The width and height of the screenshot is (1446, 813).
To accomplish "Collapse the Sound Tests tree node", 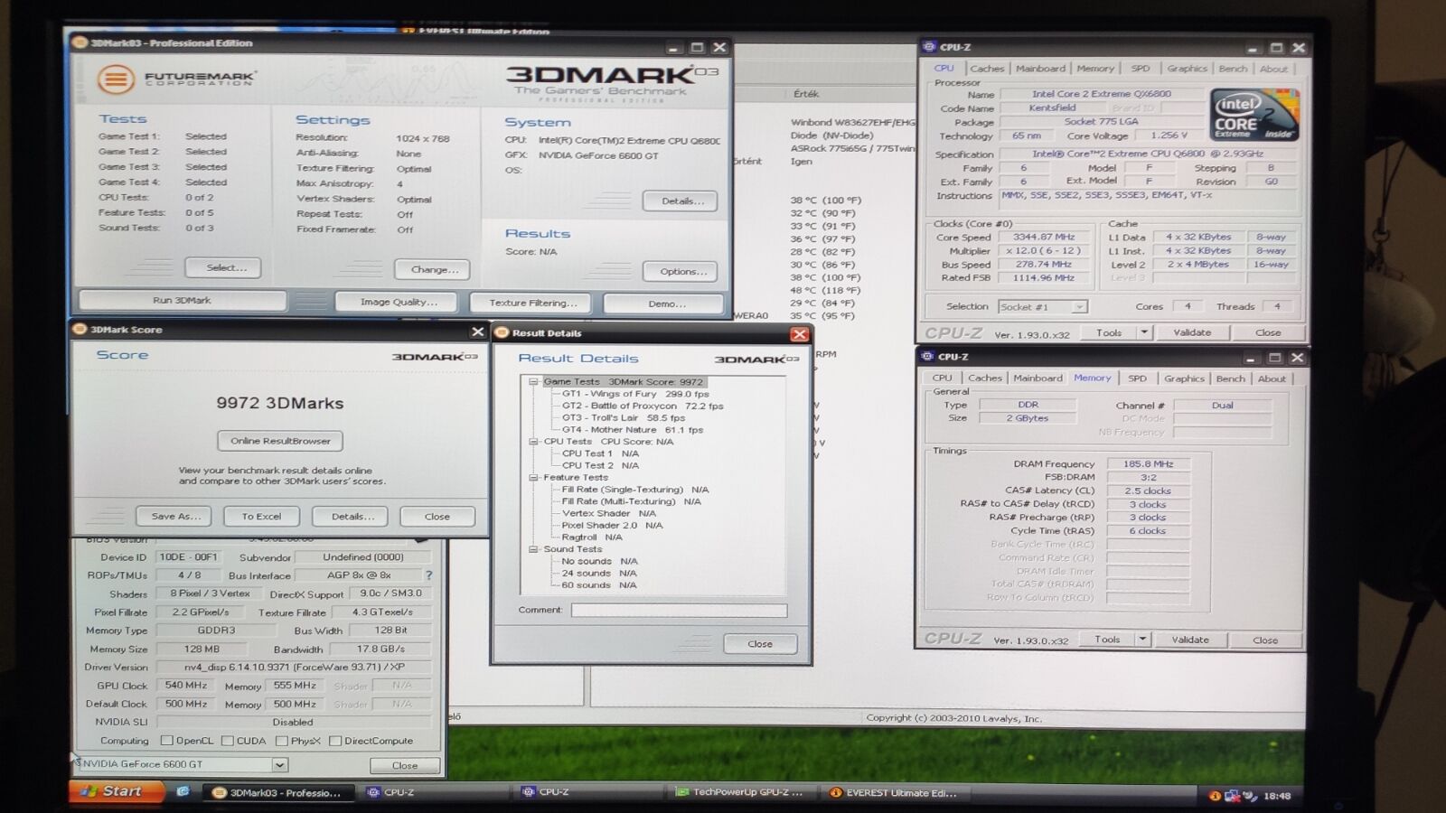I will coord(533,549).
